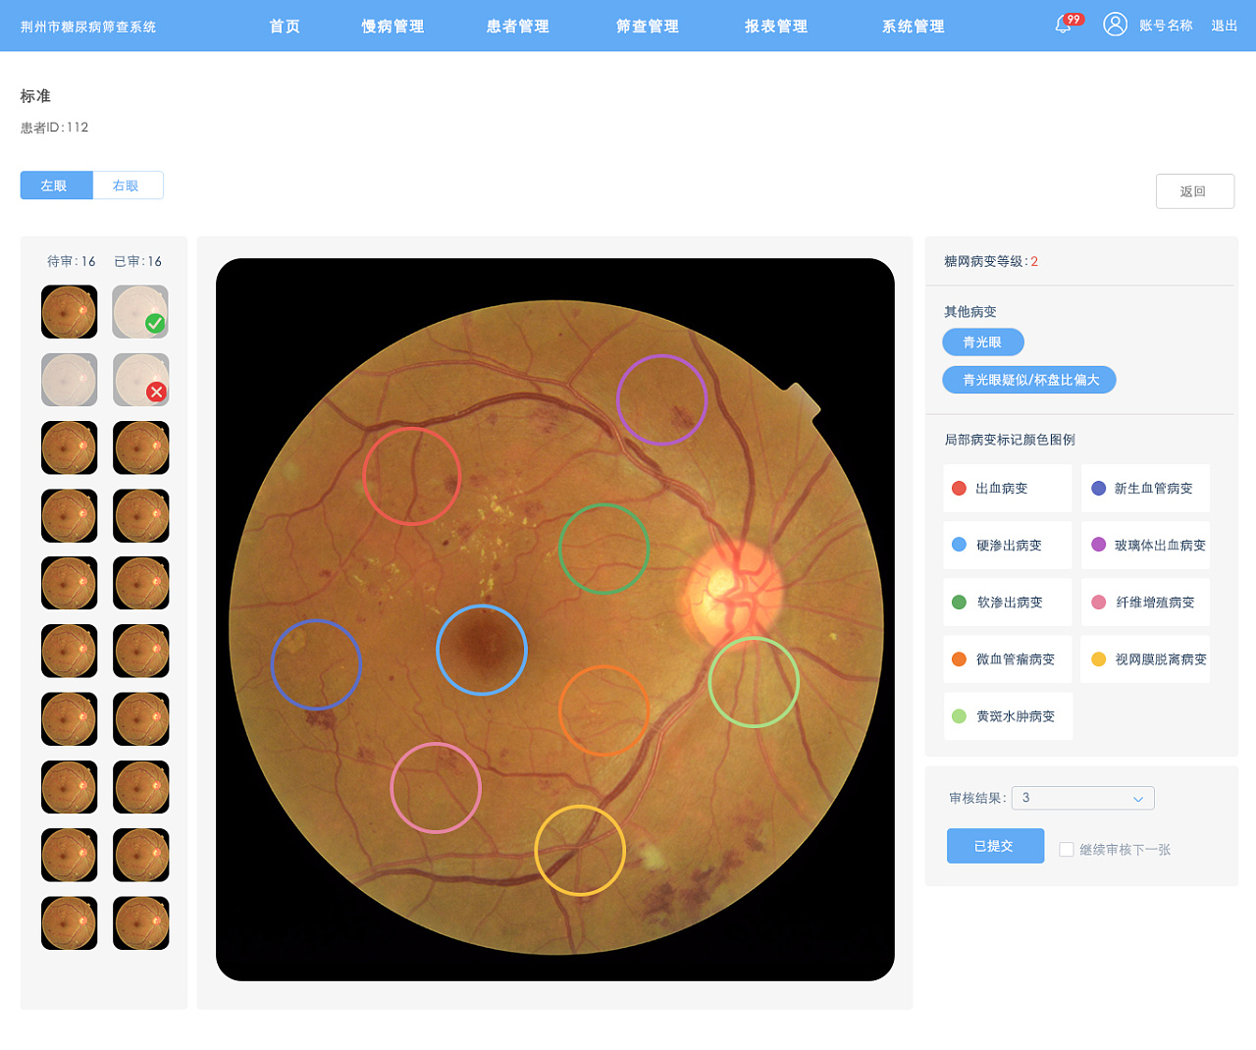Open 首页 in the top navigation

(x=286, y=26)
